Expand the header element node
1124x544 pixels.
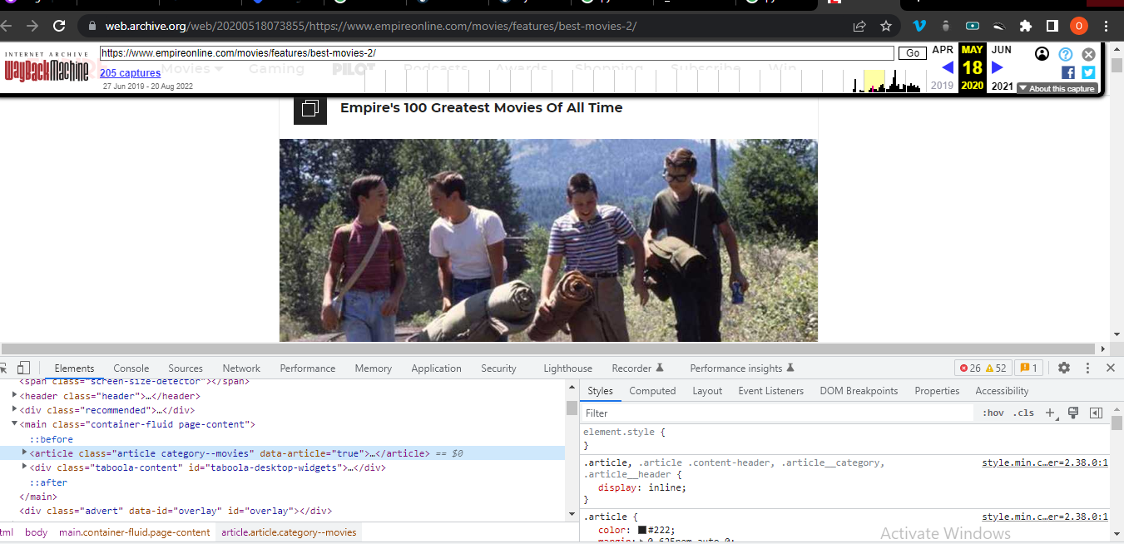click(15, 396)
